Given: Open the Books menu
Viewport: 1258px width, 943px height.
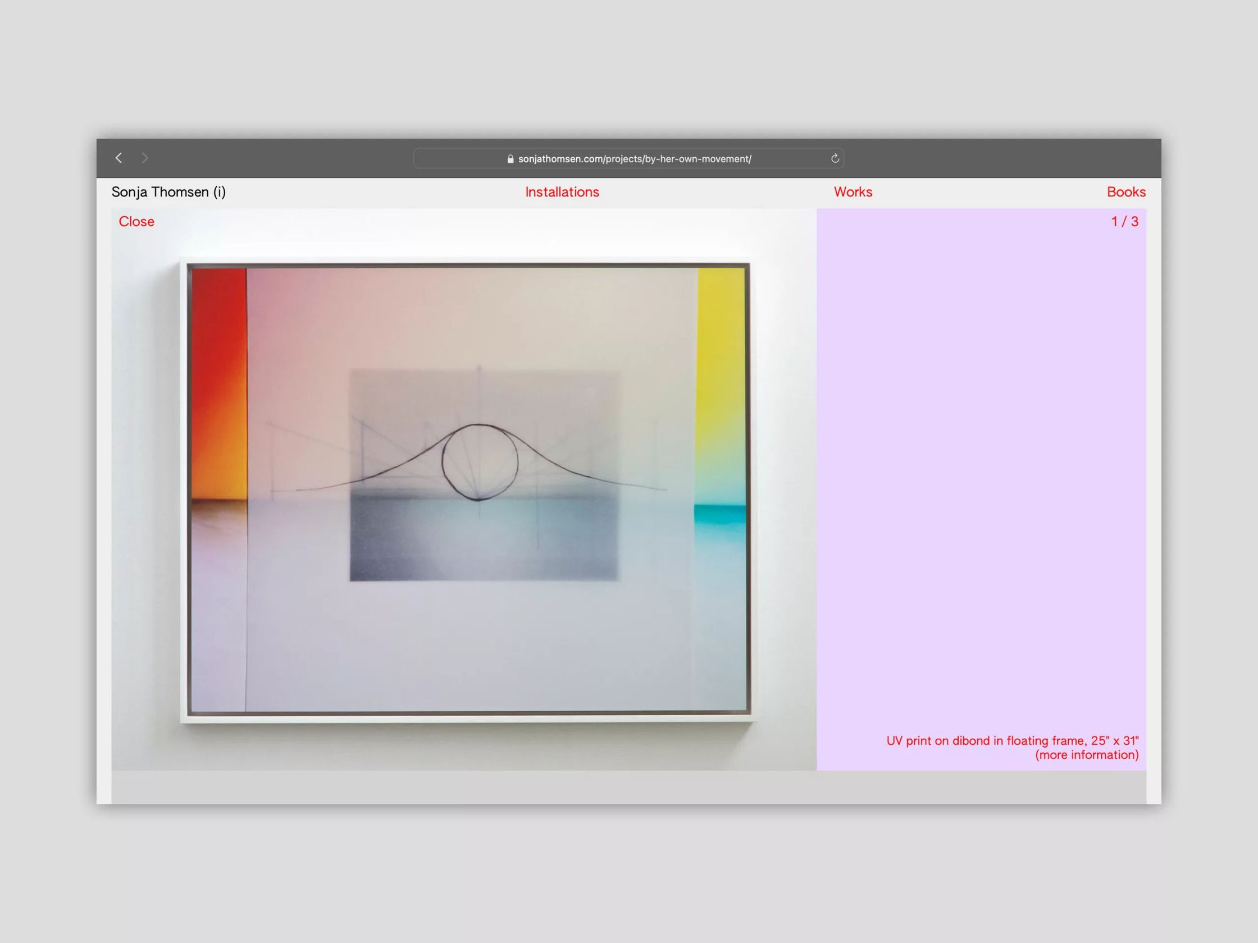Looking at the screenshot, I should [x=1126, y=192].
